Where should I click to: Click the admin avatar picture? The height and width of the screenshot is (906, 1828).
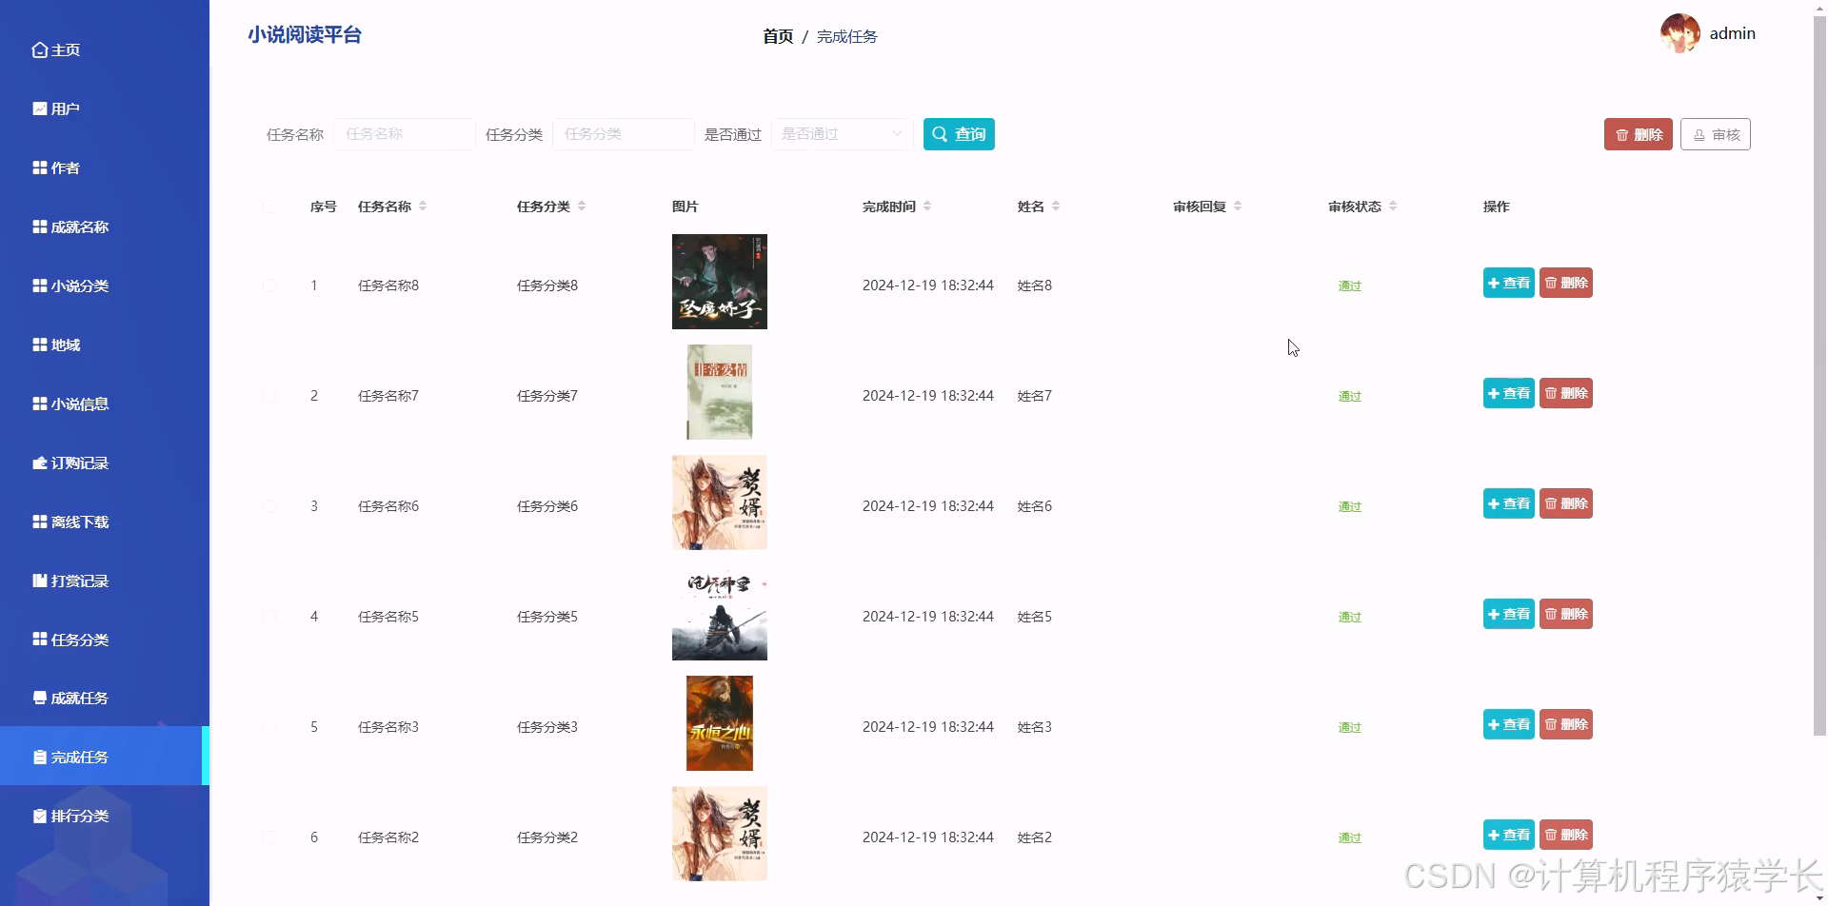pyautogui.click(x=1680, y=33)
